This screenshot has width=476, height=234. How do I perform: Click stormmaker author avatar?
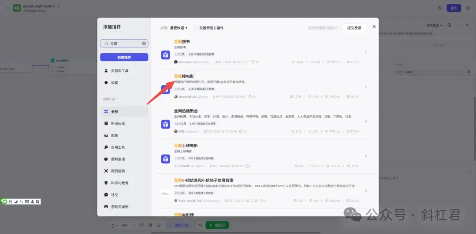(176, 62)
